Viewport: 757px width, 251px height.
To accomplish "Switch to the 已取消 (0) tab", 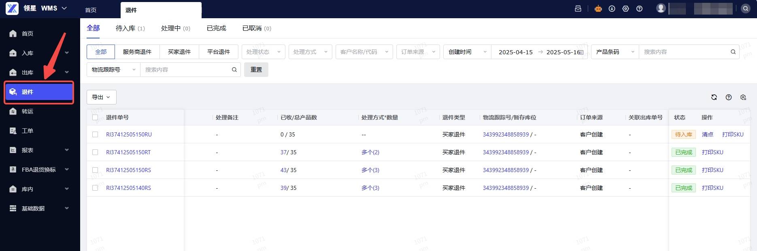I will coord(257,28).
